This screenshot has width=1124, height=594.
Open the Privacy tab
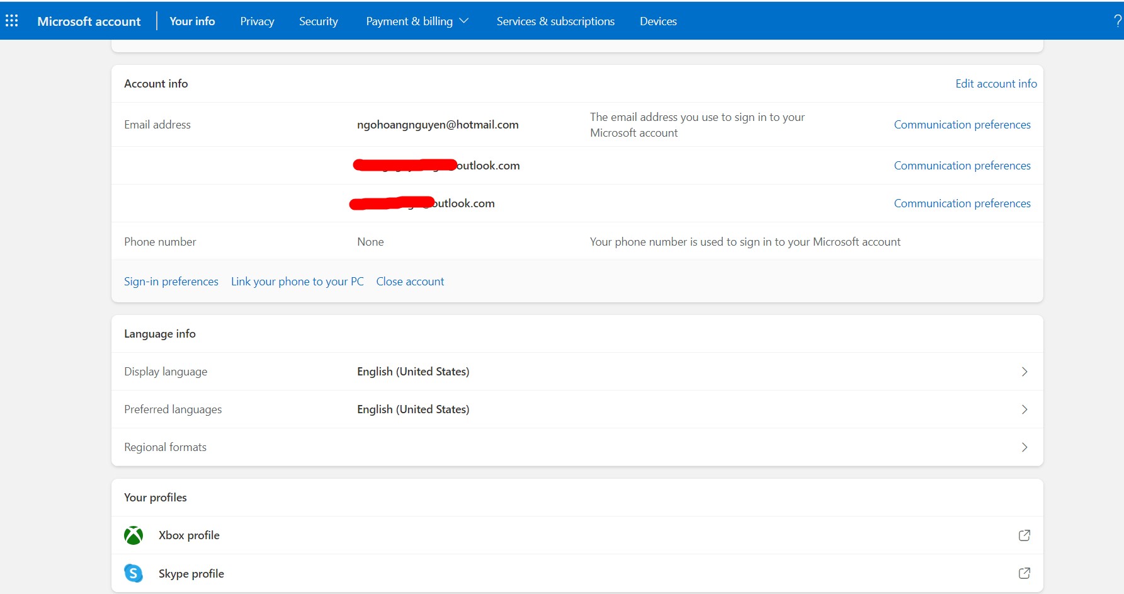pos(257,21)
